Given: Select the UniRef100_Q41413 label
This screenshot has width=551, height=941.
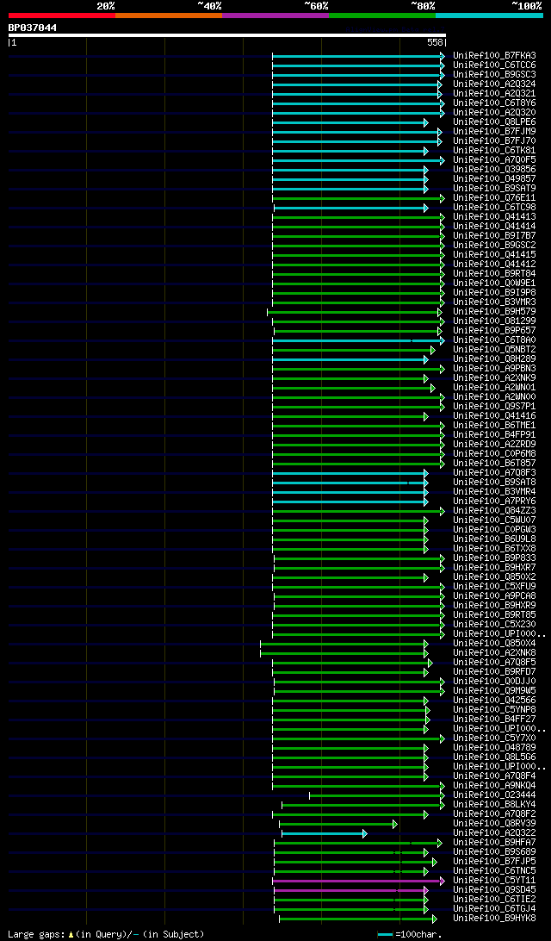Looking at the screenshot, I should point(495,216).
